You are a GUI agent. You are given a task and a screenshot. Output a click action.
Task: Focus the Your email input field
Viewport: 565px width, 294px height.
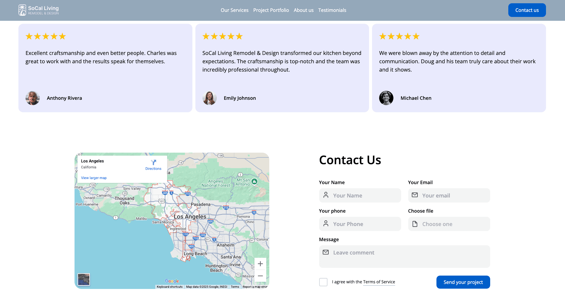coord(449,195)
